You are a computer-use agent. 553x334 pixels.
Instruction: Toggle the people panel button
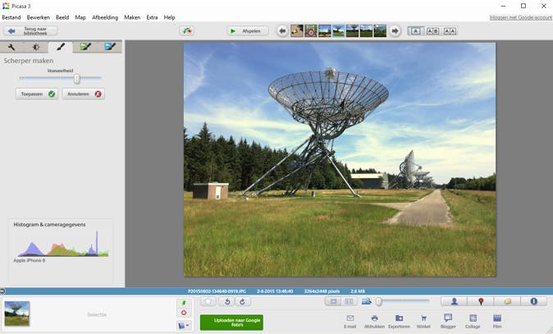(x=454, y=301)
